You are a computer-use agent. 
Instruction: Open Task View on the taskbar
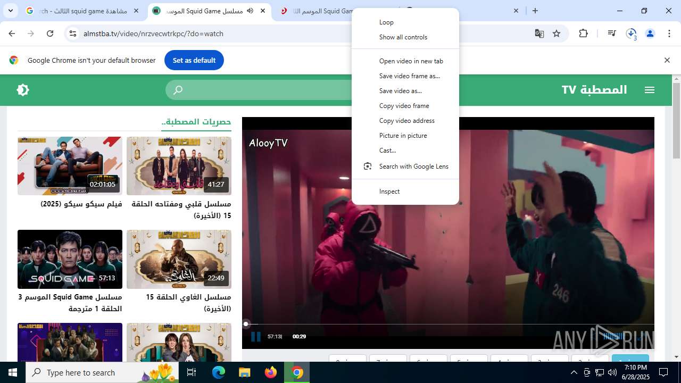[x=192, y=372]
